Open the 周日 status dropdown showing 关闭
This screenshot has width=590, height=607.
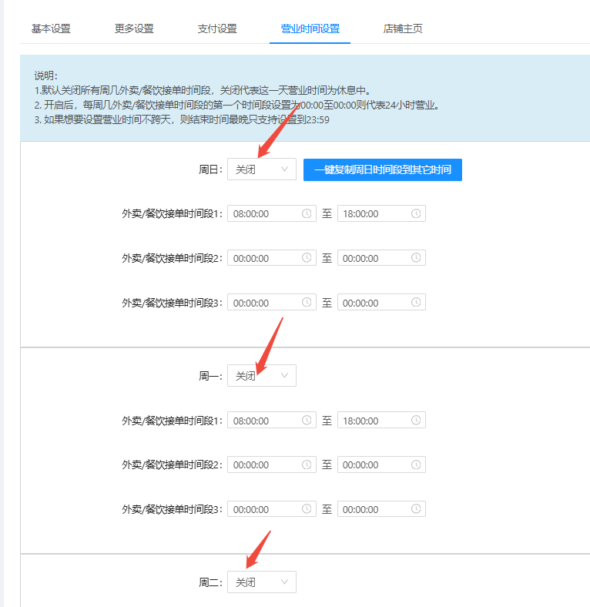[x=262, y=169]
